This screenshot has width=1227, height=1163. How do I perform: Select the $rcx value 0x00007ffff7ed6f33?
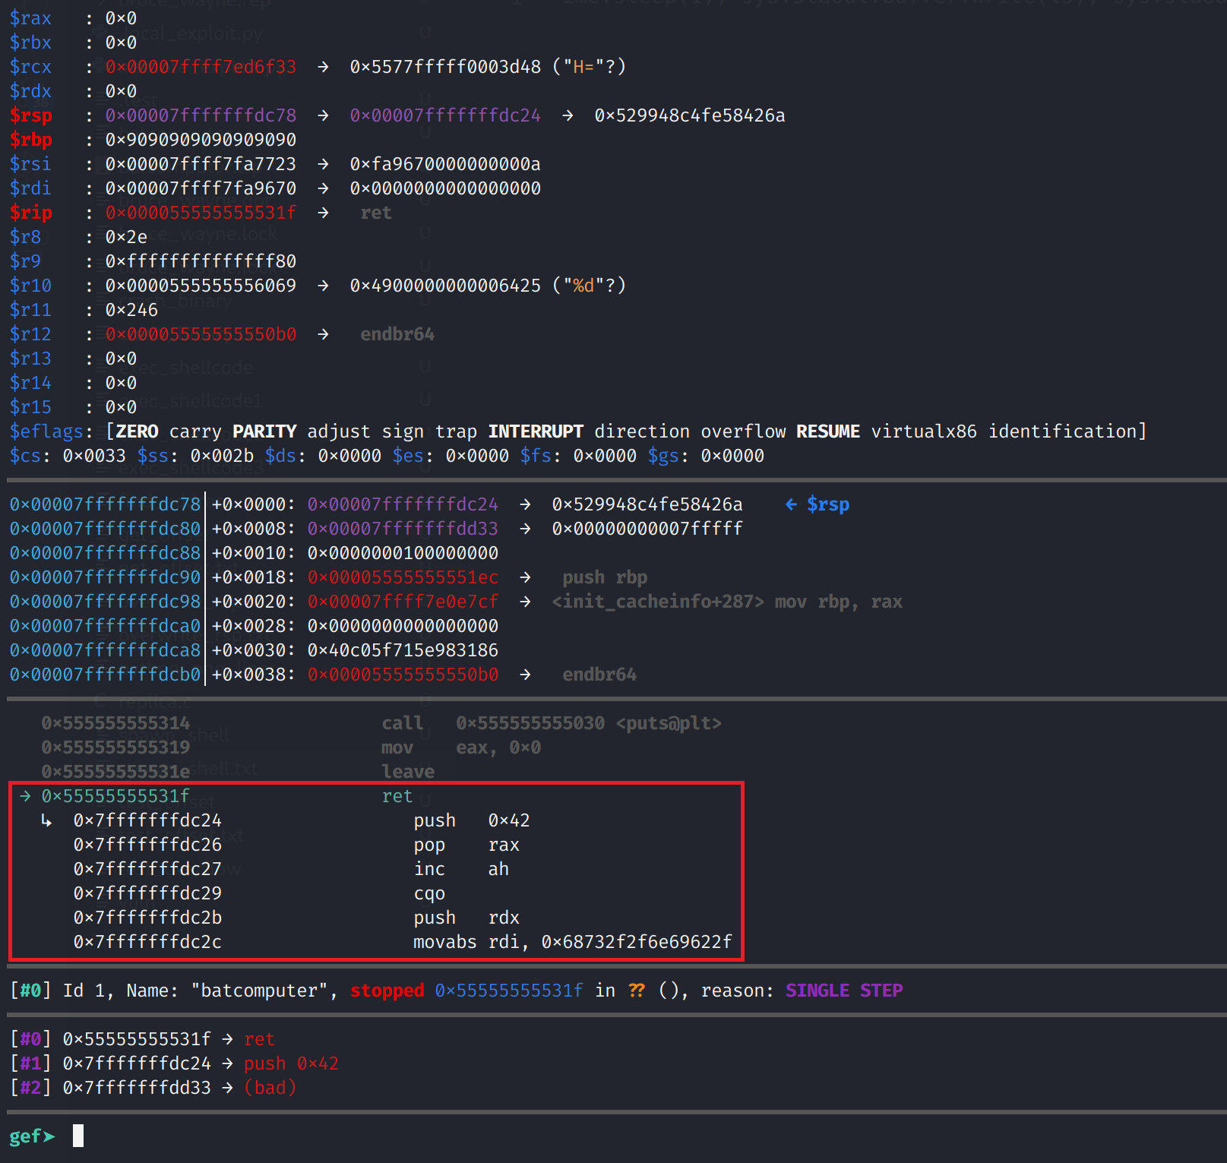coord(201,67)
